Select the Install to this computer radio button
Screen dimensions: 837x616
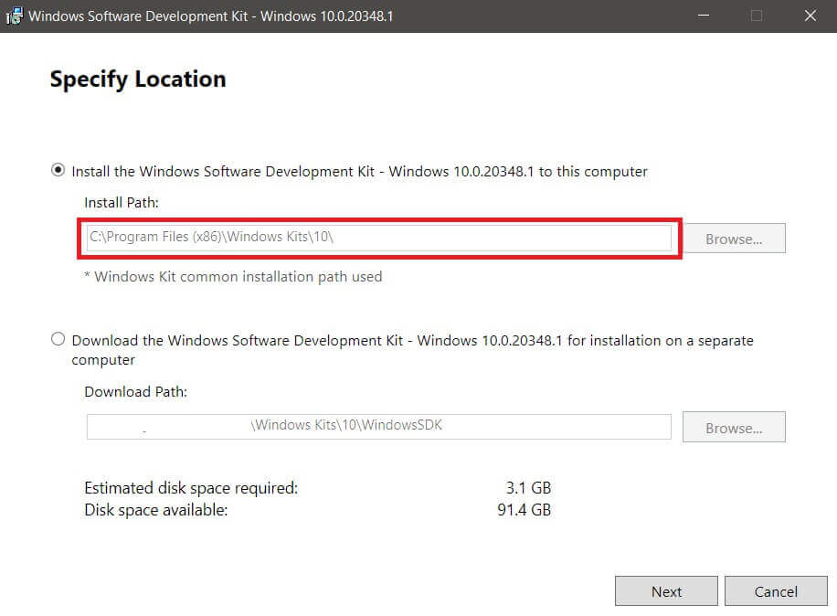click(x=58, y=170)
